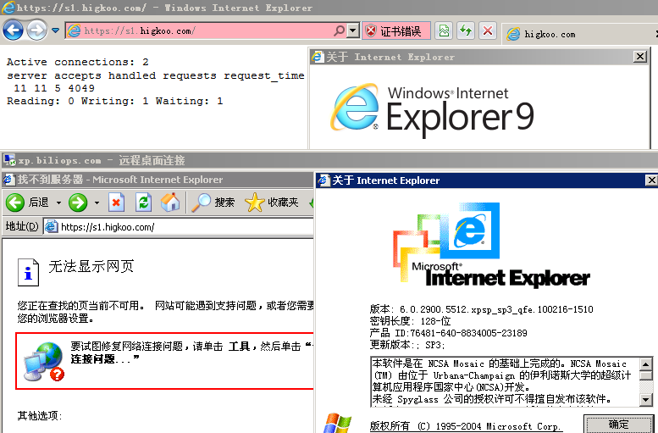This screenshot has height=433, width=658.
Task: Stop loading the page in IE9
Action: pyautogui.click(x=488, y=31)
